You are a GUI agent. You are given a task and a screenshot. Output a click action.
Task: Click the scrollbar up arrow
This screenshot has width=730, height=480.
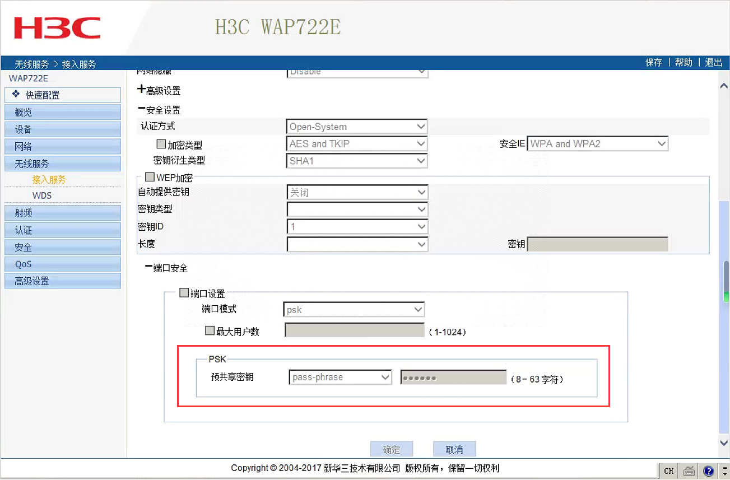click(723, 86)
